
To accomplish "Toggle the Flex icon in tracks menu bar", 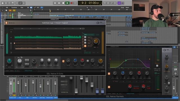I will (38, 8).
